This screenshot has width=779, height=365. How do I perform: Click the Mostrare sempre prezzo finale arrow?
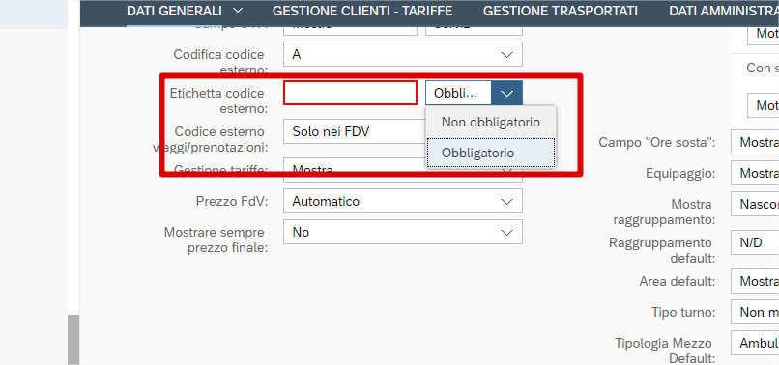506,233
